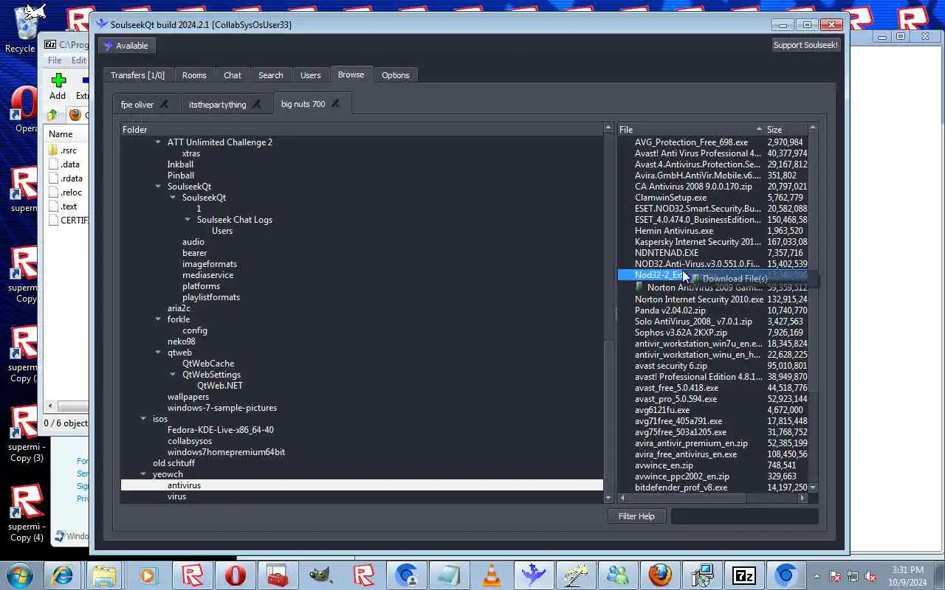Click File column sort arrow
The image size is (945, 590).
[758, 130]
